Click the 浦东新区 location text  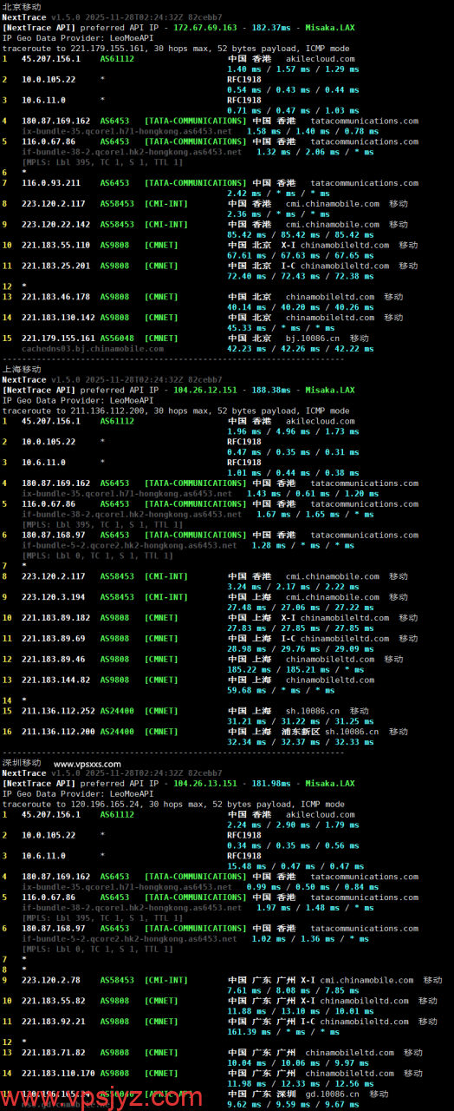point(302,732)
